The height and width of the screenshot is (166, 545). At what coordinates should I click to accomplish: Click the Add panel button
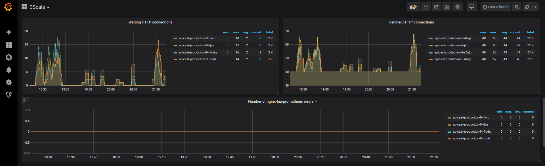[x=413, y=7]
